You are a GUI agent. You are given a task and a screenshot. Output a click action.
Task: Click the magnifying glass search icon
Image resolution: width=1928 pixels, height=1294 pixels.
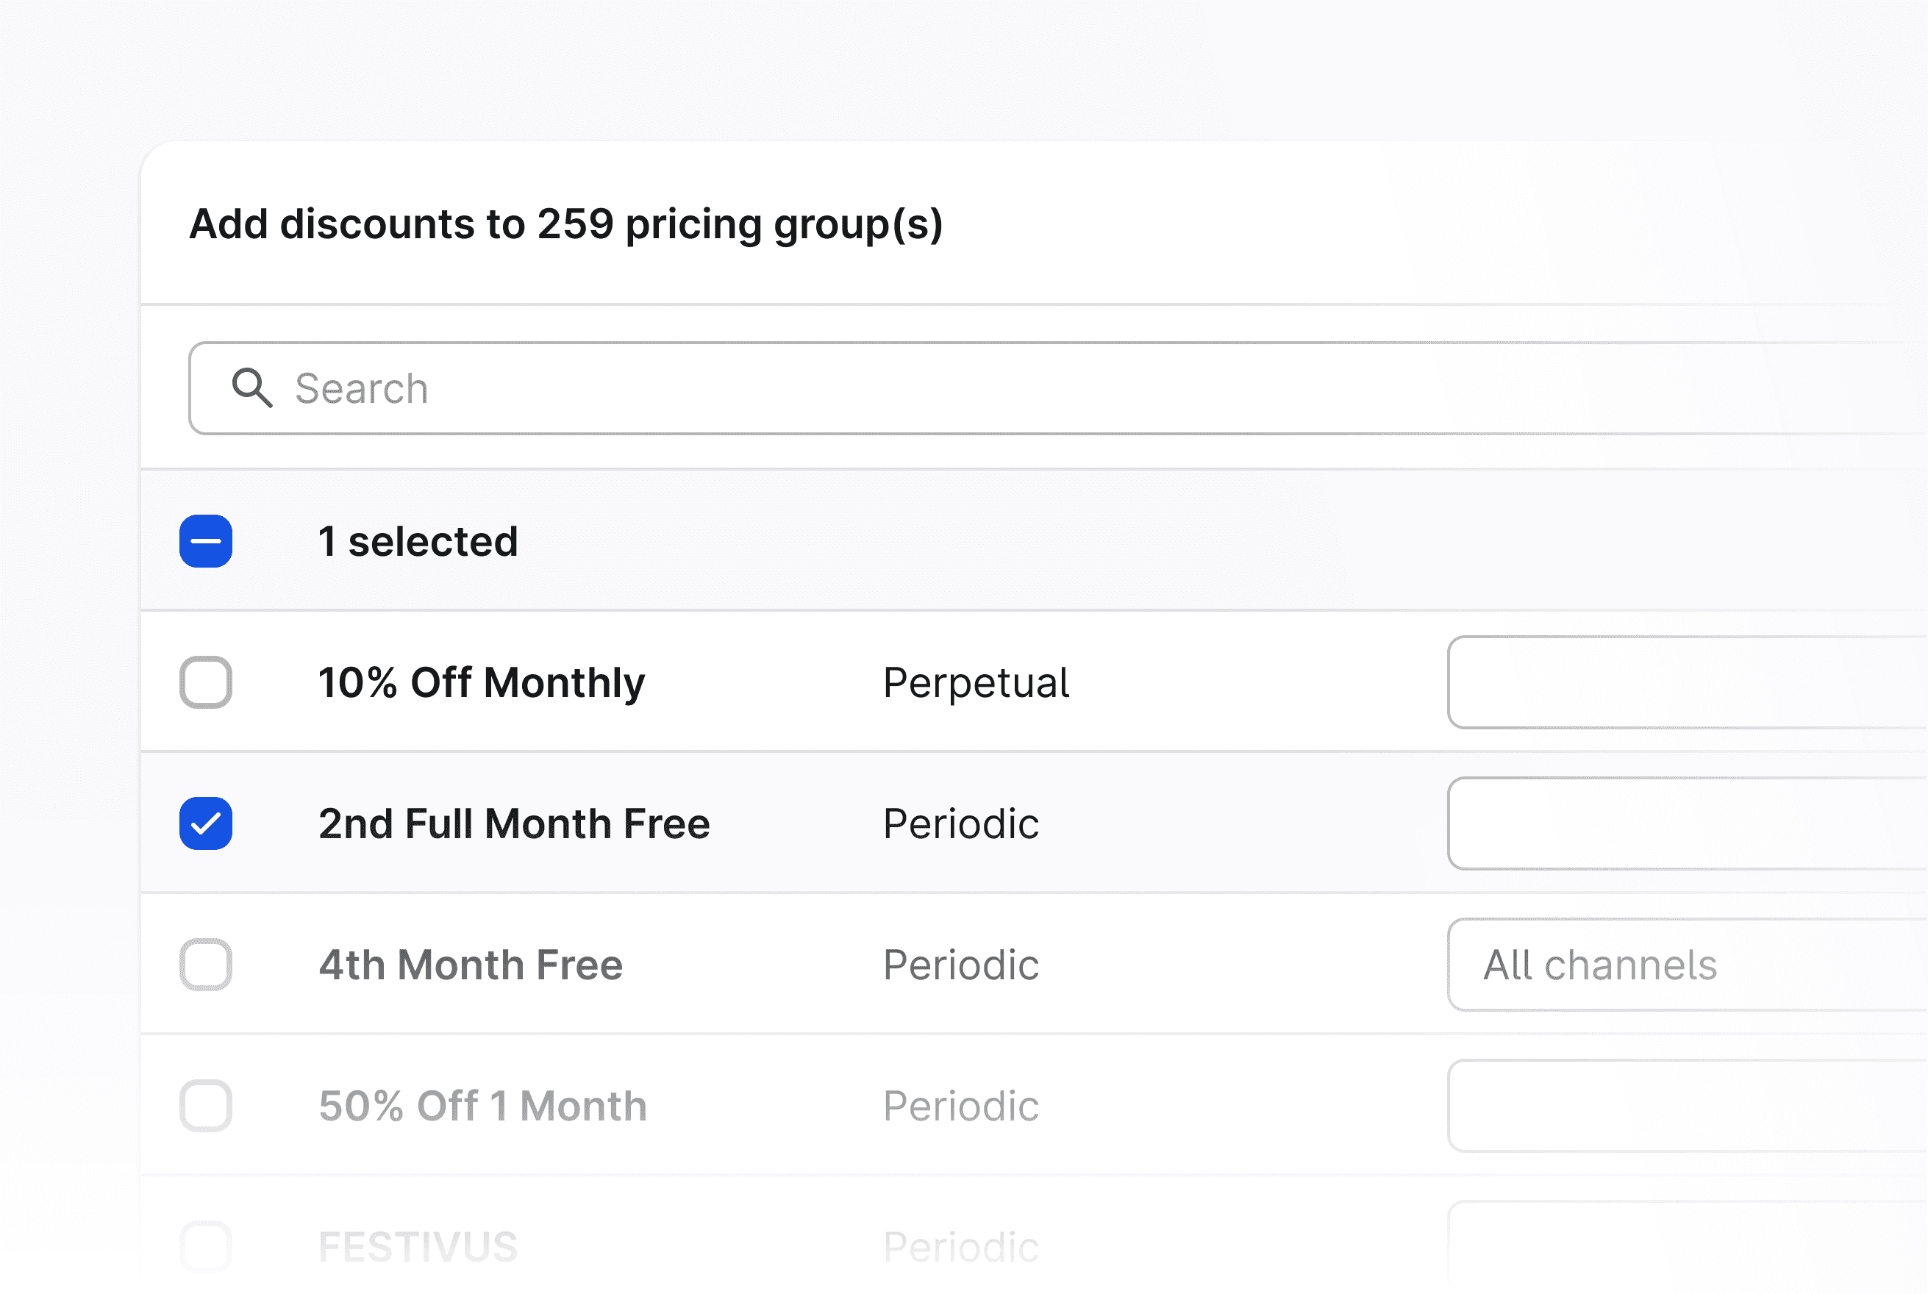click(x=251, y=388)
